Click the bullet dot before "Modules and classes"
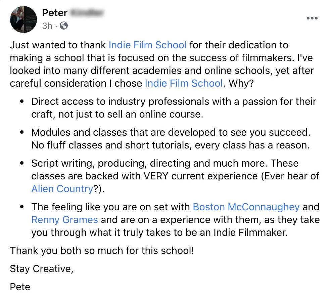 [x=22, y=132]
